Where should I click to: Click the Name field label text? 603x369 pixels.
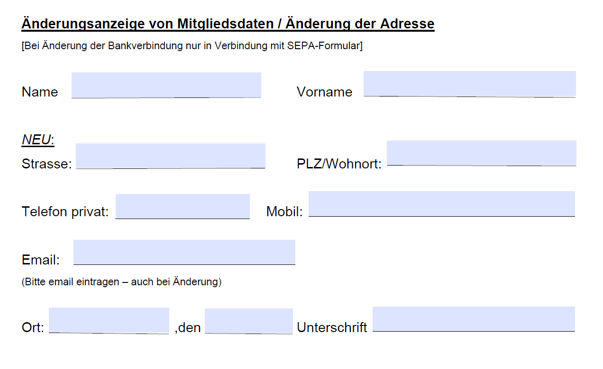pyautogui.click(x=39, y=92)
